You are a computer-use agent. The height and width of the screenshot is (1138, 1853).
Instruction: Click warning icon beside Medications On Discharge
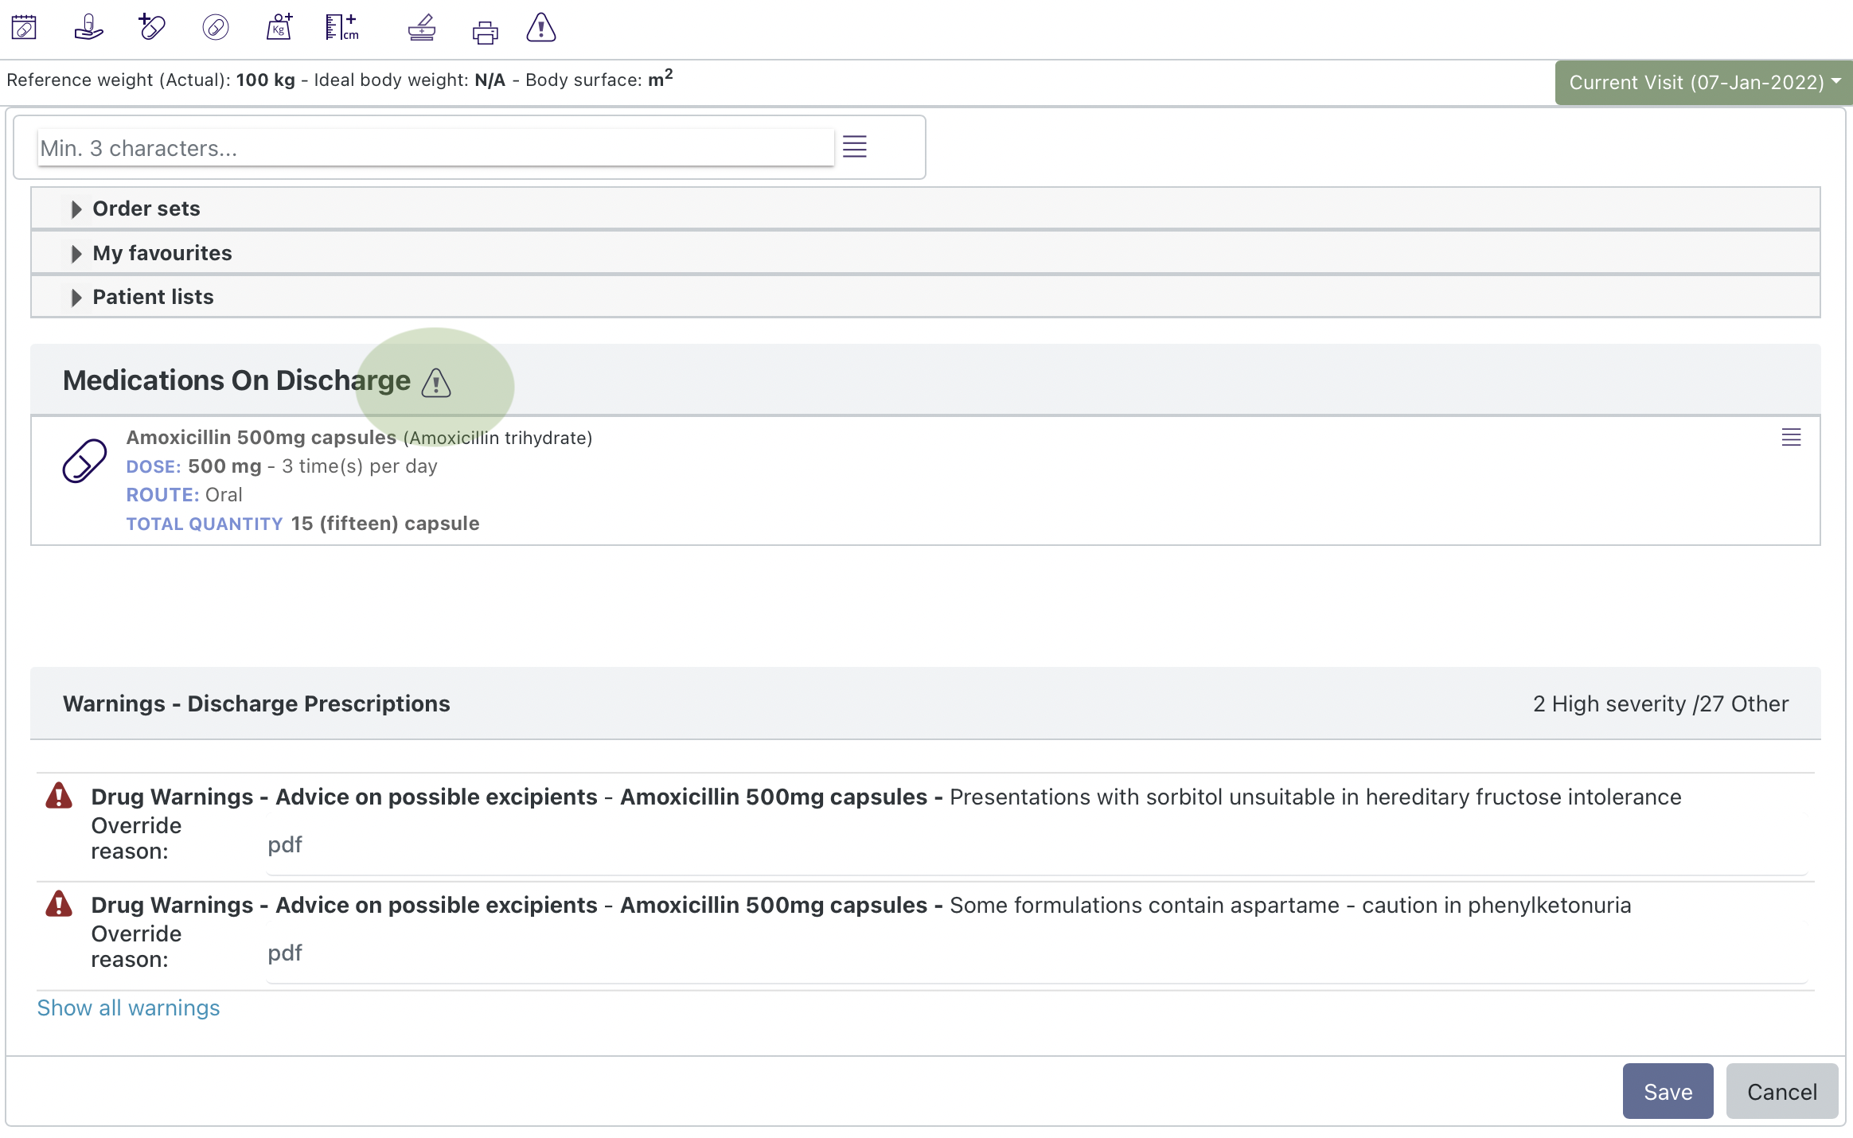436,383
